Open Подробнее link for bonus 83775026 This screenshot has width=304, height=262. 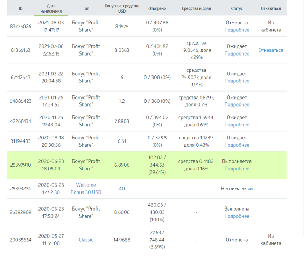(237, 30)
